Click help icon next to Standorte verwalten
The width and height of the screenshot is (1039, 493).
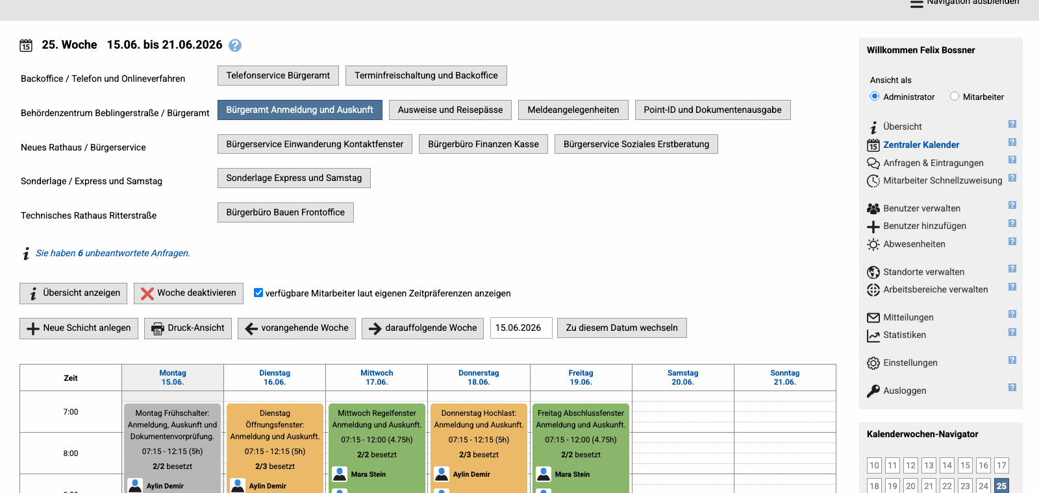coord(1012,269)
